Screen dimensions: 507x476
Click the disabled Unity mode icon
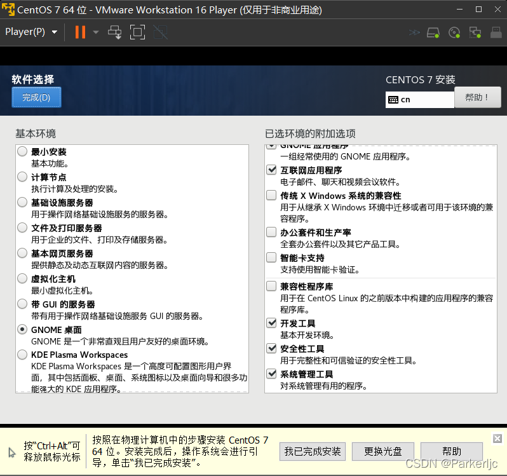[x=160, y=32]
